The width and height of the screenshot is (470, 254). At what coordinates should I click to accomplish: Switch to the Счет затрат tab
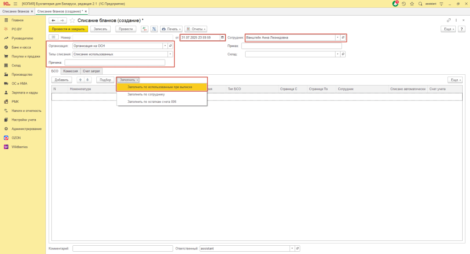tap(91, 71)
